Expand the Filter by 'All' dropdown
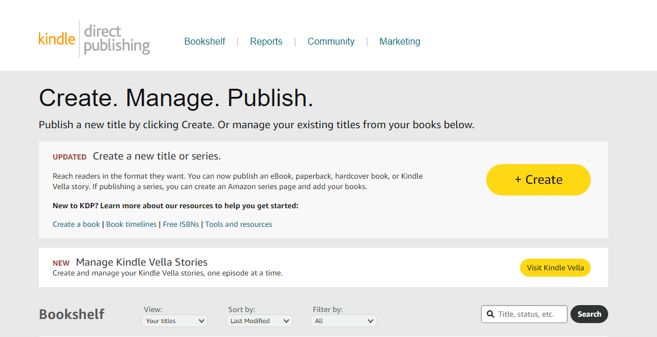 (344, 321)
